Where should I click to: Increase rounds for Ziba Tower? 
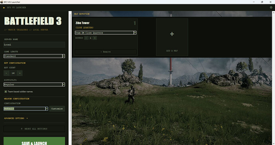tap(95, 38)
